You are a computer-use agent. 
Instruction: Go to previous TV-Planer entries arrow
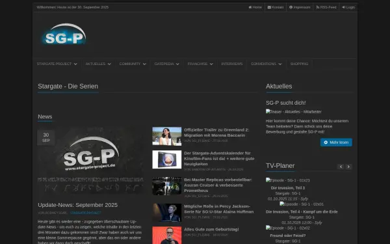(341, 167)
